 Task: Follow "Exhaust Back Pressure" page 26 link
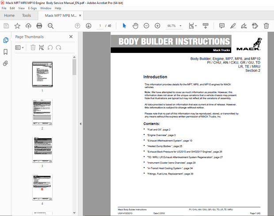pyautogui.click(x=185, y=152)
